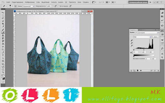
Task: Toggle tablet pressure for size icon
Action: [x=70, y=6]
